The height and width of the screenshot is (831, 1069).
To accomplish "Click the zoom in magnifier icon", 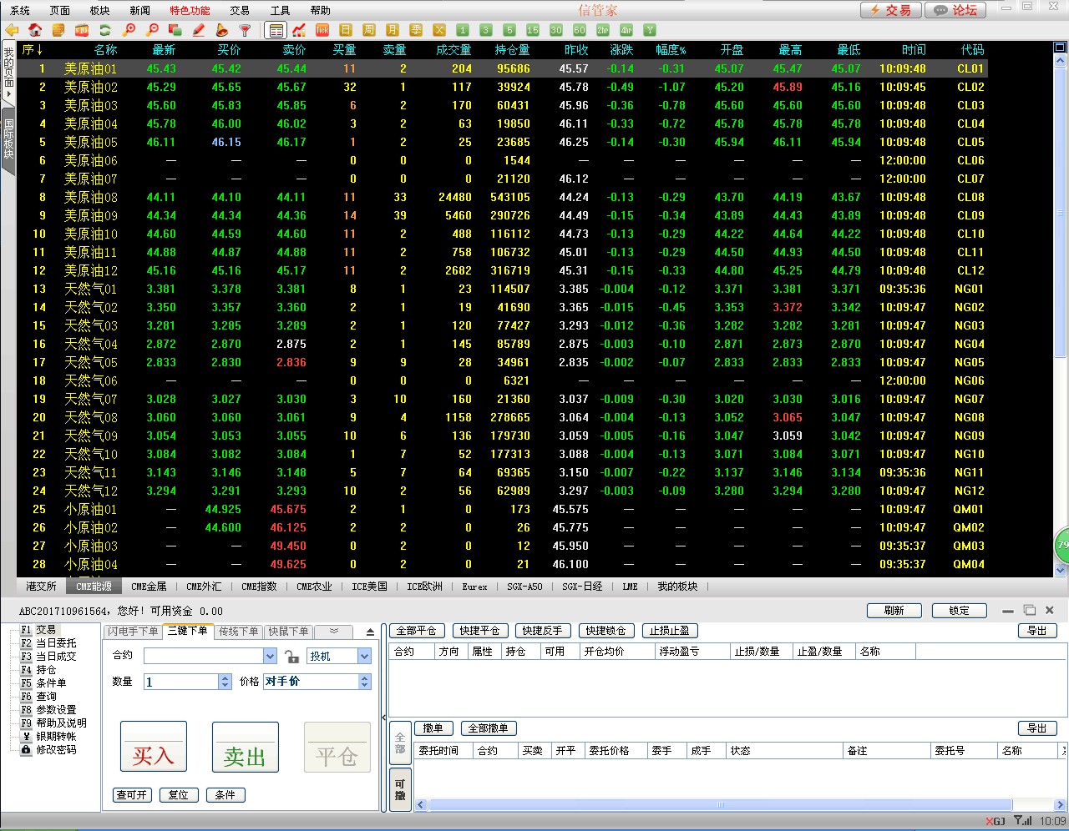I will pos(129,30).
